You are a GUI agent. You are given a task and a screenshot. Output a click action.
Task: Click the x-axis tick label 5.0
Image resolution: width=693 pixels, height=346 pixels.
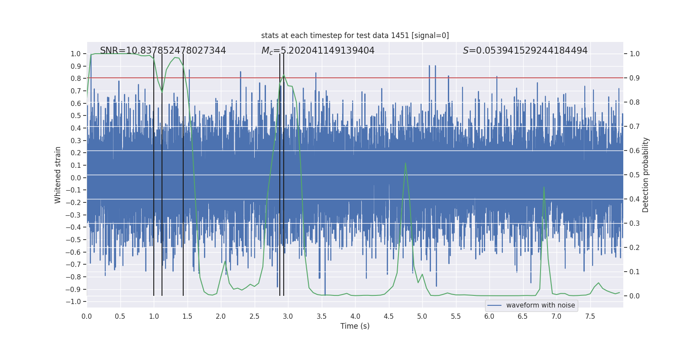(x=422, y=317)
